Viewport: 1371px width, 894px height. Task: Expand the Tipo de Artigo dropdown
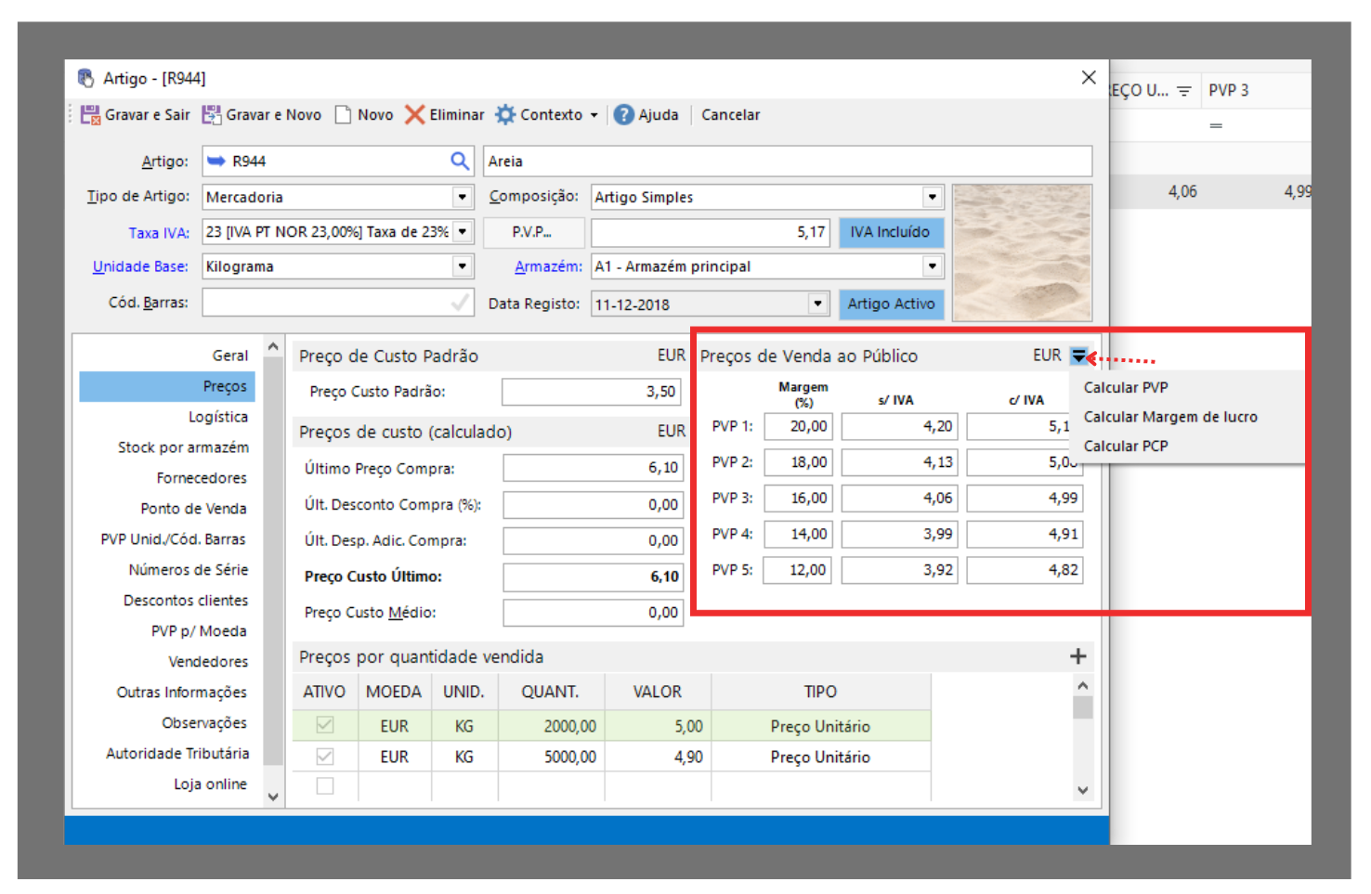(x=462, y=197)
